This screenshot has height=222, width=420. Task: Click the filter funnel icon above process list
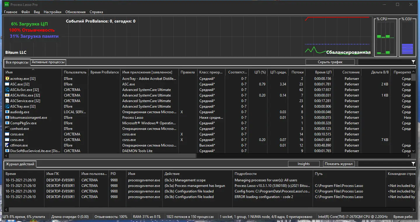pos(413,62)
